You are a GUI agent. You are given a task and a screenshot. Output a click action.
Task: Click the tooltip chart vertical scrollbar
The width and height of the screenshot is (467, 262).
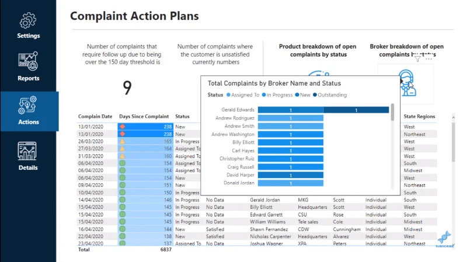pos(392,112)
